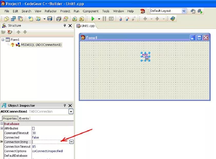Open the Tools menu
This screenshot has width=216, height=159.
(x=106, y=11)
